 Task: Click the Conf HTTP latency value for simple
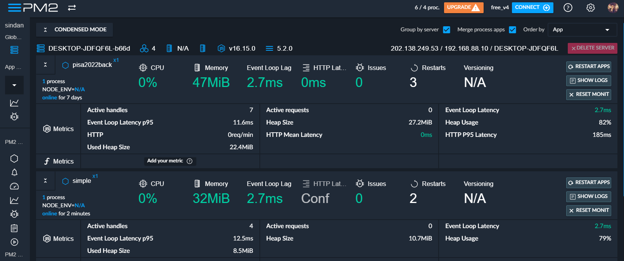click(315, 198)
